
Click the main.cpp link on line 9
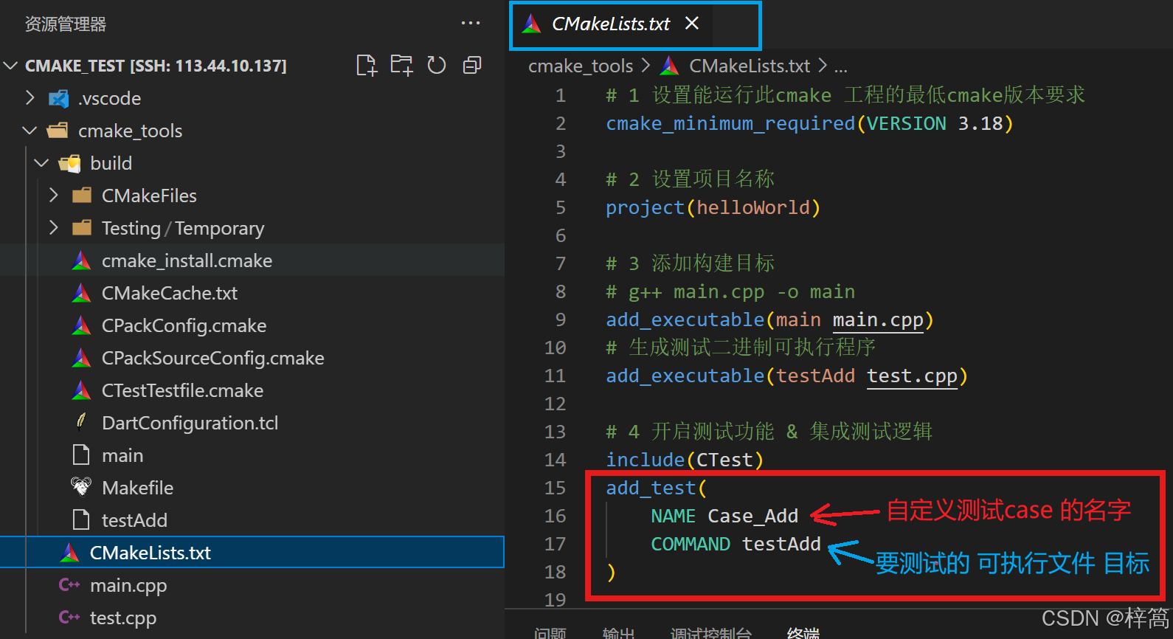878,320
